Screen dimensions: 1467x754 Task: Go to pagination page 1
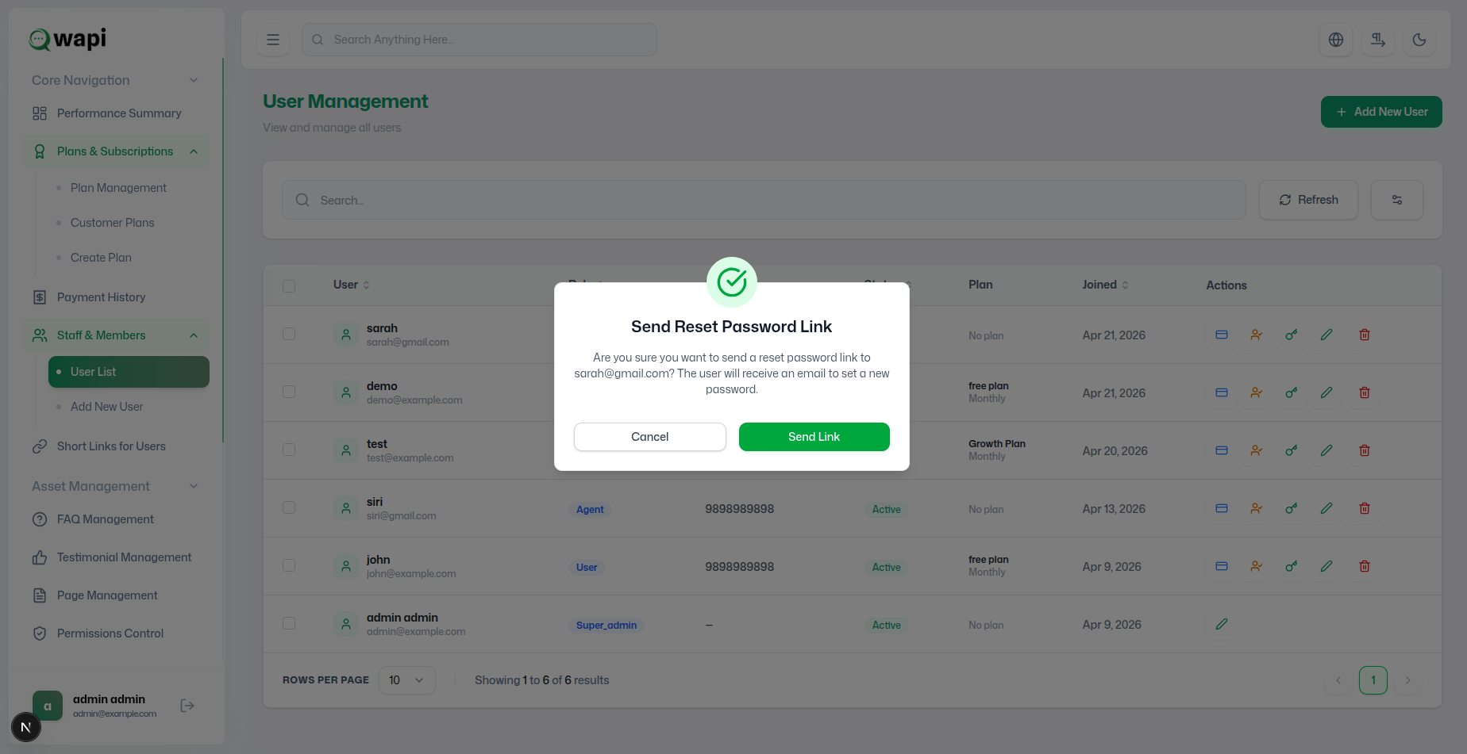pos(1373,680)
